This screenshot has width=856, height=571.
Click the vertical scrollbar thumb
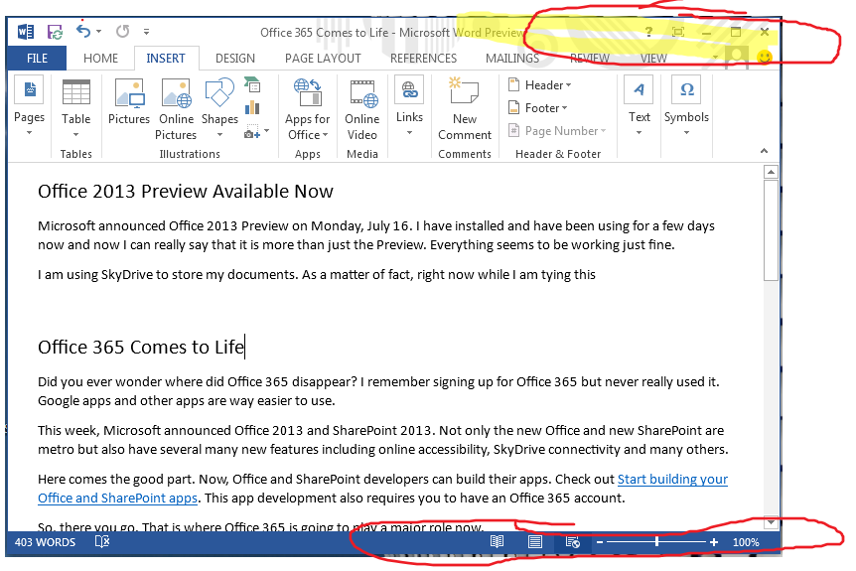tap(771, 230)
